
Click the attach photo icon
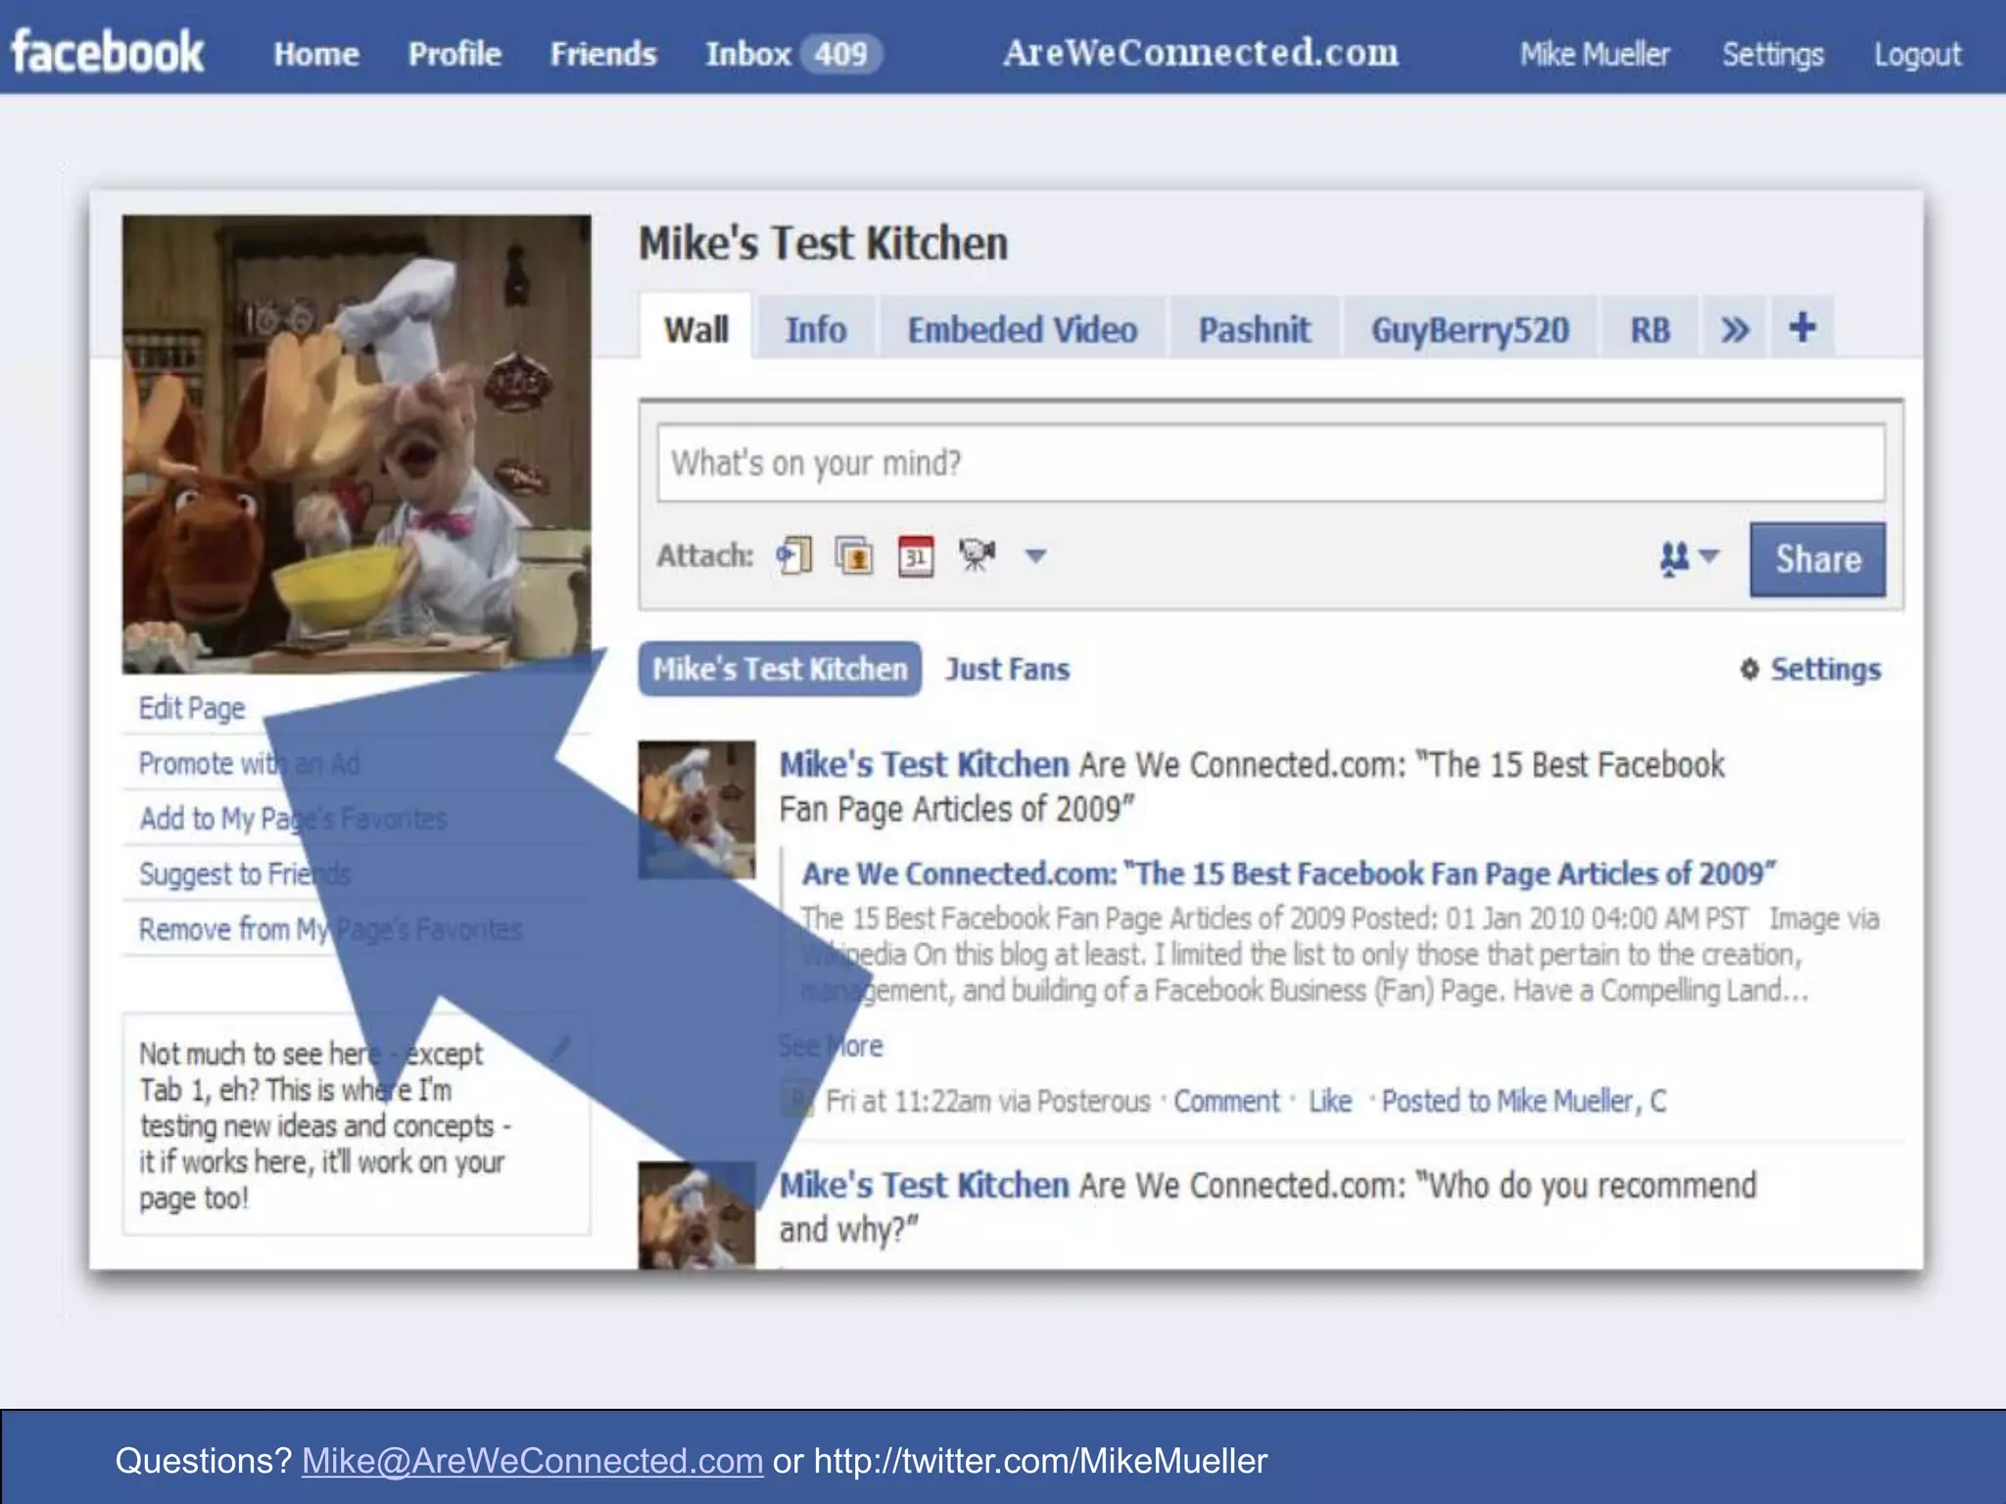[x=854, y=556]
